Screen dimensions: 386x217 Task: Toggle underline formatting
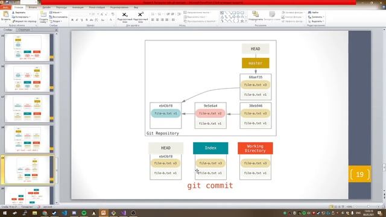[82, 20]
